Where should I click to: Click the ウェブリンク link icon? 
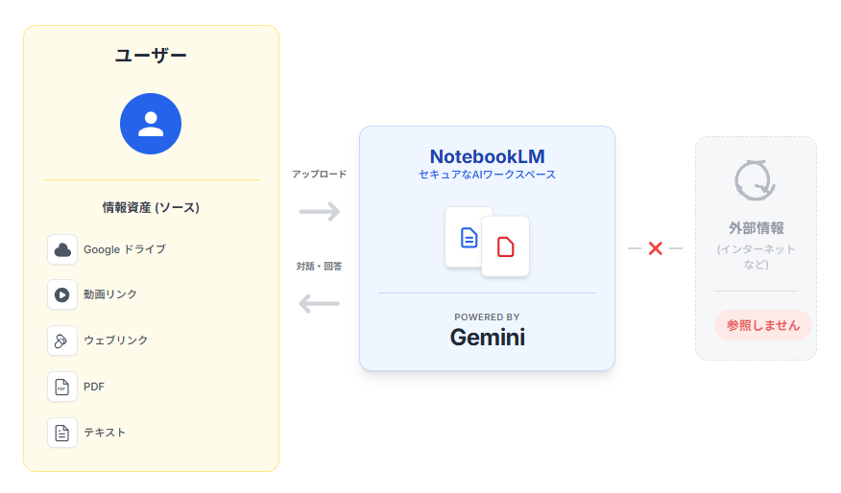coord(62,340)
